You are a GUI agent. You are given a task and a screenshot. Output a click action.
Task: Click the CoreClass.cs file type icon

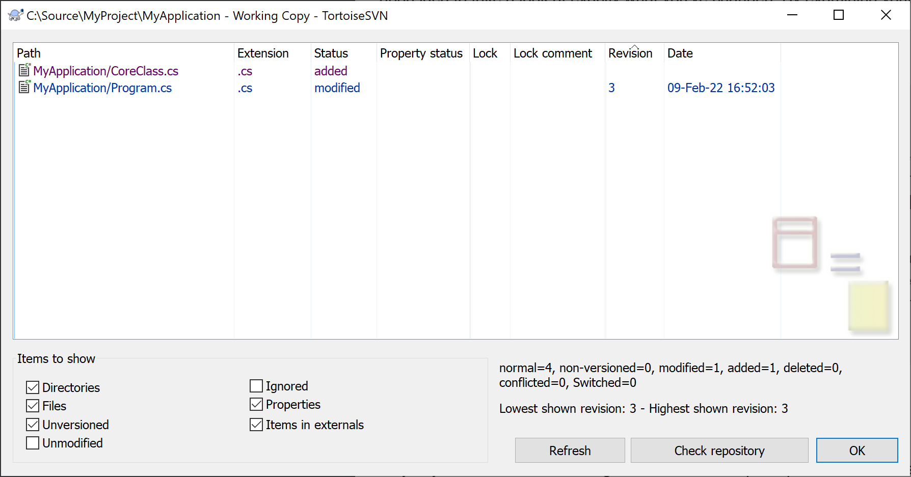pyautogui.click(x=24, y=70)
